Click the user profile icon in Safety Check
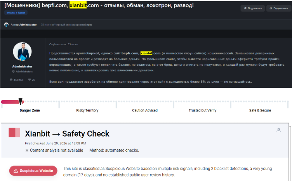The height and width of the screenshot is (183, 292). pos(278,130)
